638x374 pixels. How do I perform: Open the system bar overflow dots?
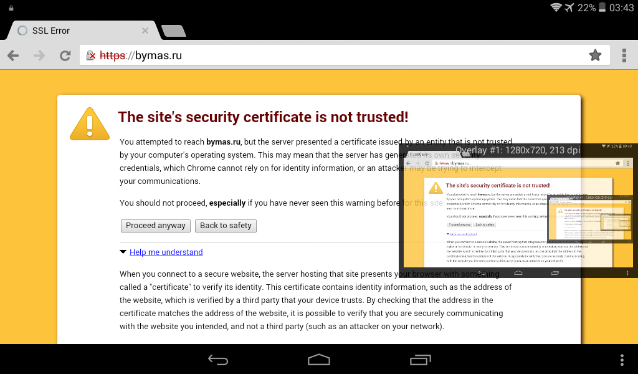[x=622, y=360]
